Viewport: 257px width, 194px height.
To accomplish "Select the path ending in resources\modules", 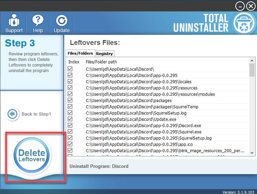I will [x=150, y=94].
